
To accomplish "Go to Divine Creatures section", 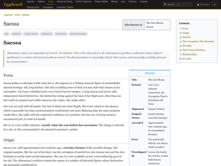I will click(x=83, y=2).
